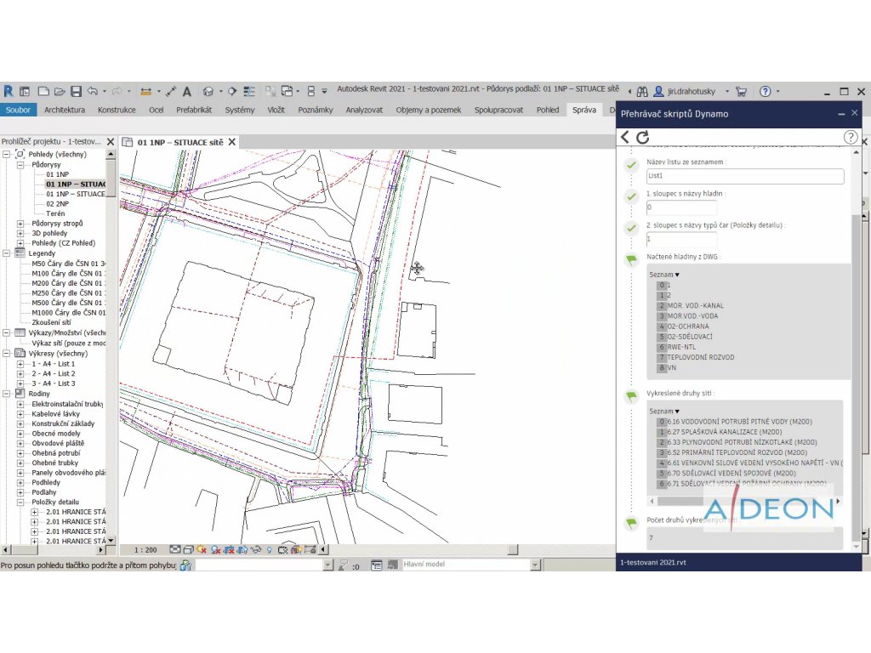This screenshot has width=871, height=653.
Task: Click the user sign-in icon jiri.drahotusky
Action: (659, 91)
